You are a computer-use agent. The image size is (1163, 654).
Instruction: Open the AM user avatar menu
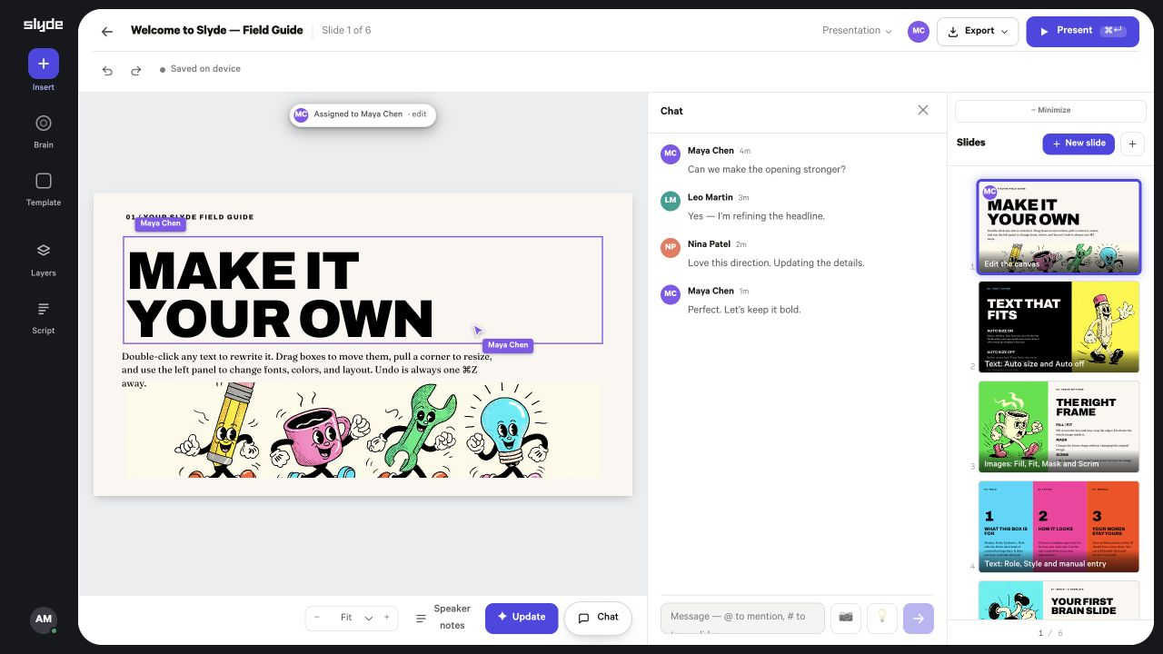(44, 619)
